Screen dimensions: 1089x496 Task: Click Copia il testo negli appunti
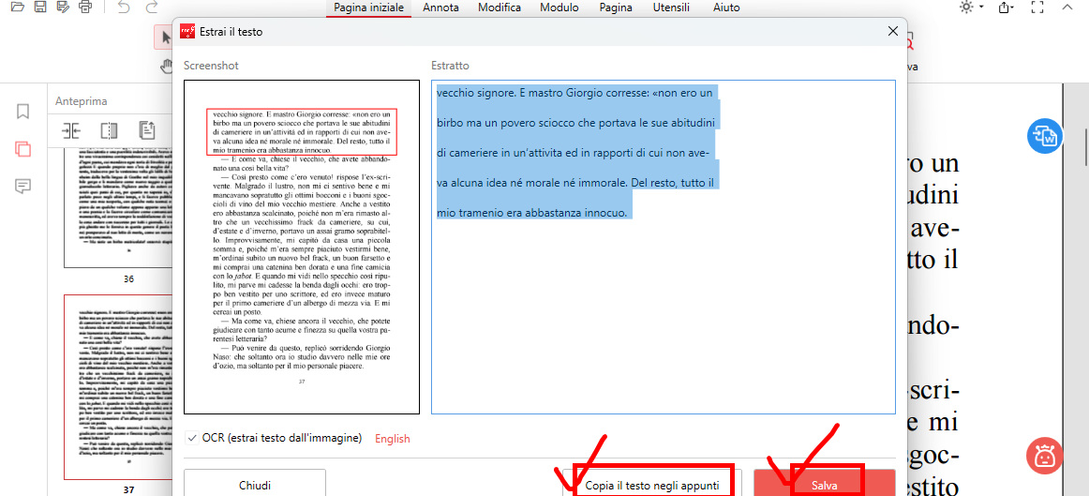tap(652, 485)
